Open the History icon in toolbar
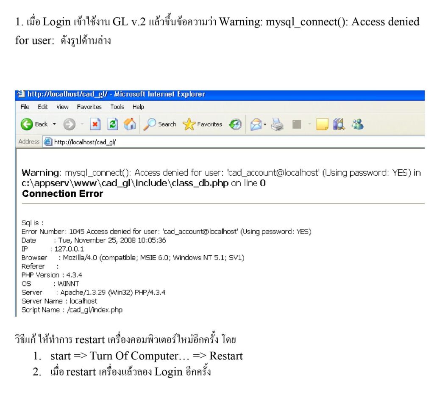Viewport: 434px width, 403px height. pyautogui.click(x=235, y=124)
